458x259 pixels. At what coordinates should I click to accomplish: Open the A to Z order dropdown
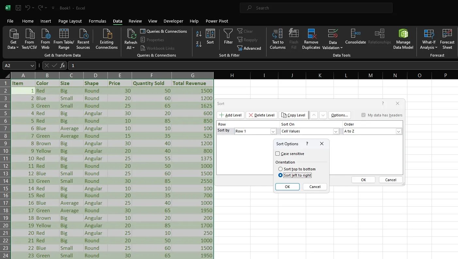click(x=399, y=131)
